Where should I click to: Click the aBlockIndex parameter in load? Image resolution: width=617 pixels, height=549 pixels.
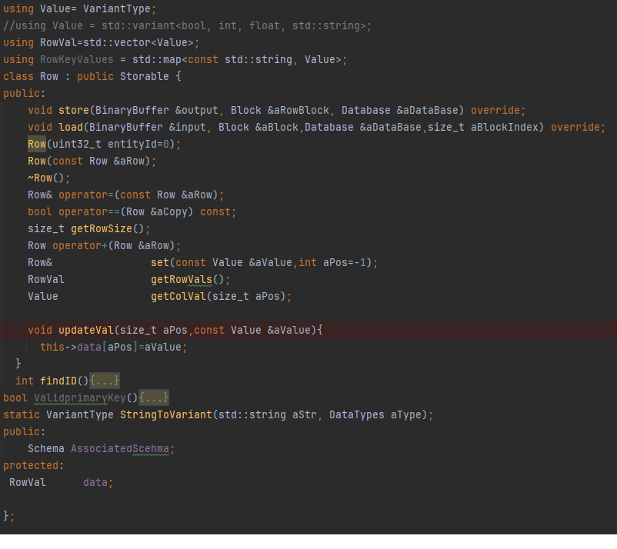[x=505, y=127]
